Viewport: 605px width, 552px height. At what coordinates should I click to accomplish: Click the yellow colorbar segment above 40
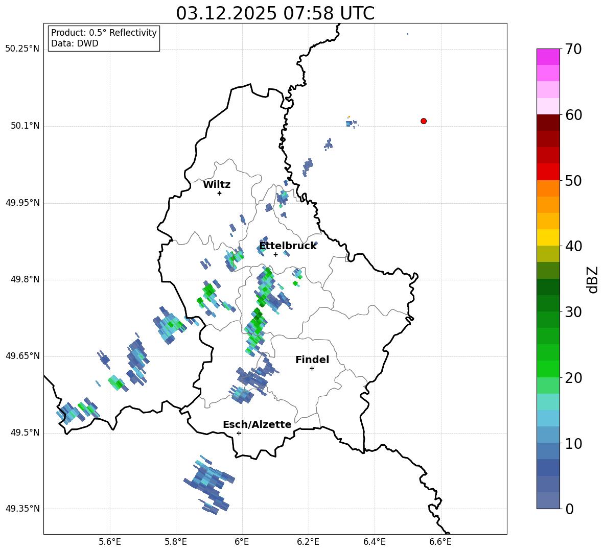548,237
